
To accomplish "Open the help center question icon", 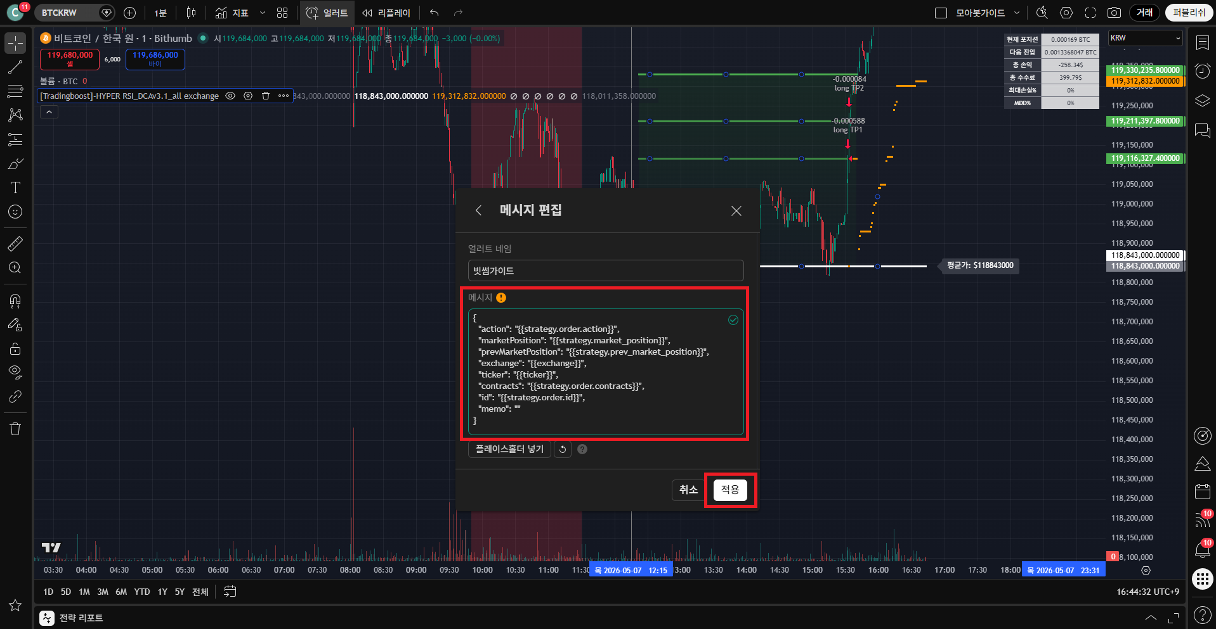I will click(1202, 614).
